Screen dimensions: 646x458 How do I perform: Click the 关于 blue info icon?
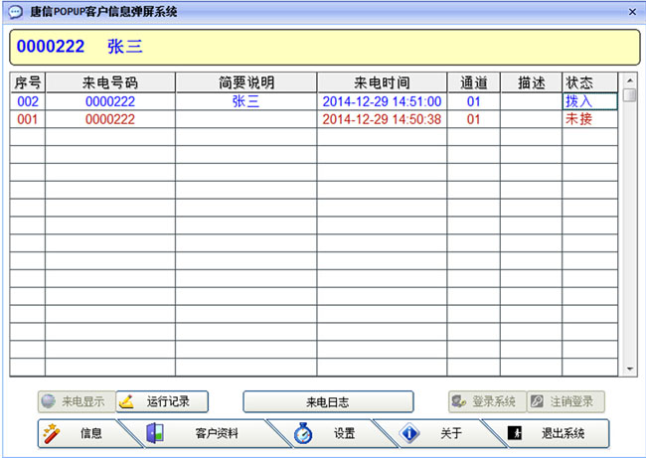click(409, 434)
